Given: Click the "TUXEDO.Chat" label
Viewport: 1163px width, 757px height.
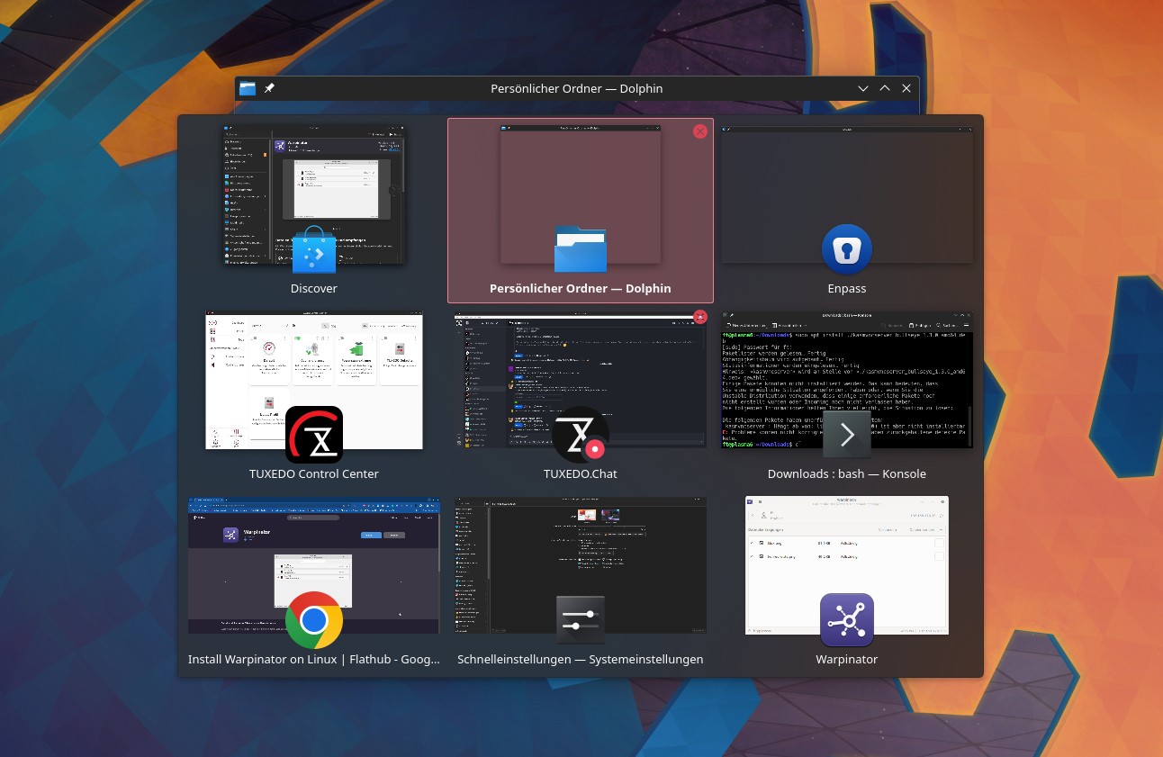Looking at the screenshot, I should tap(581, 474).
